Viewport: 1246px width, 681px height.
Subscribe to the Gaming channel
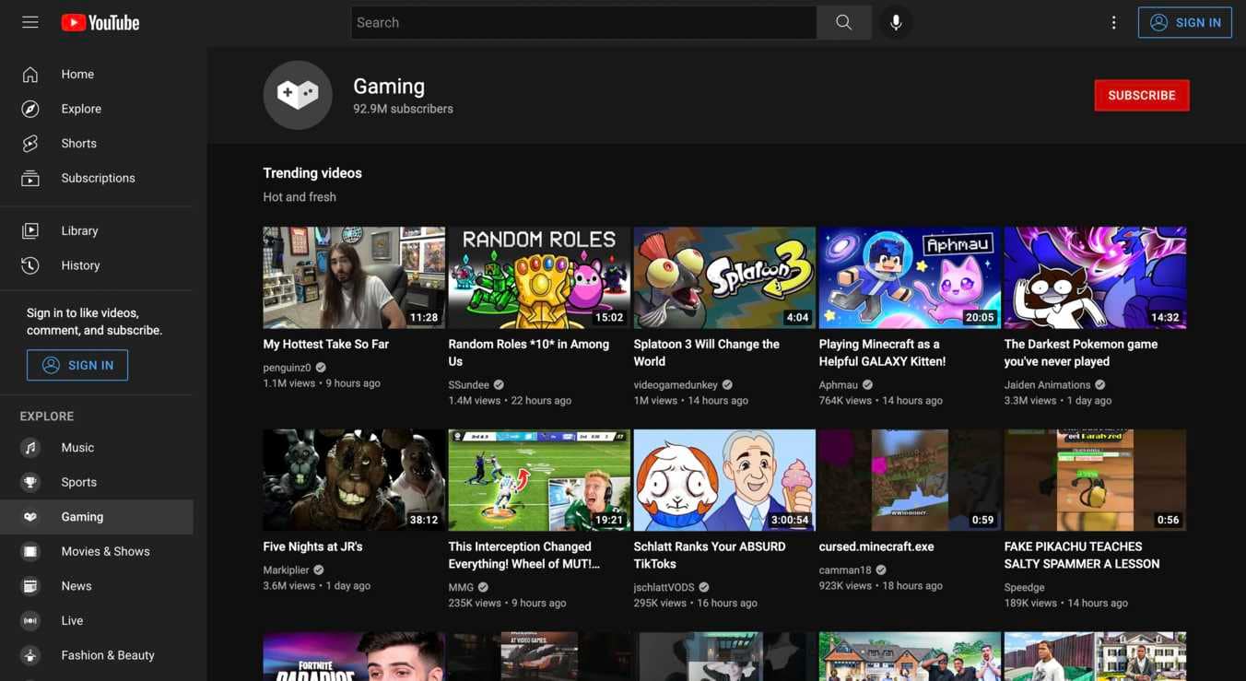[1141, 94]
